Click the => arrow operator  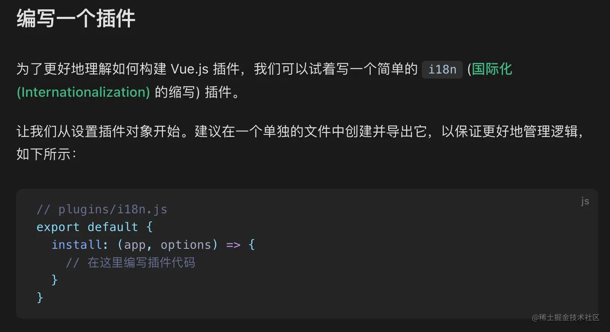233,245
